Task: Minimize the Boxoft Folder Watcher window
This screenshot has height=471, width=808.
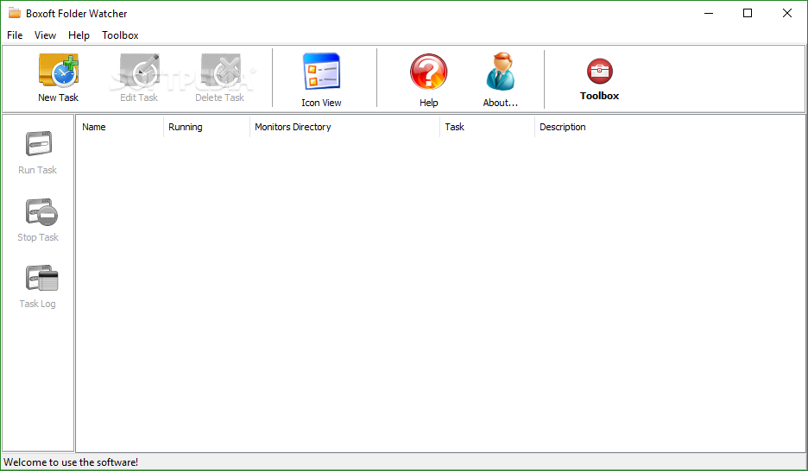Action: pyautogui.click(x=709, y=14)
